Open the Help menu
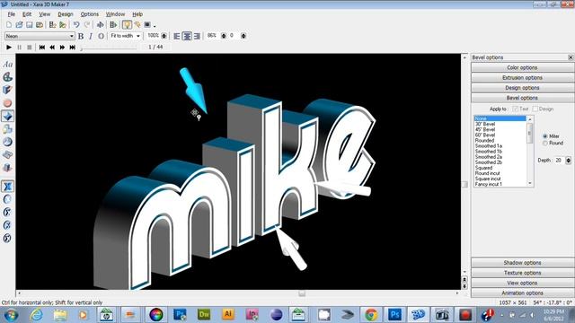This screenshot has width=575, height=323. click(x=137, y=14)
